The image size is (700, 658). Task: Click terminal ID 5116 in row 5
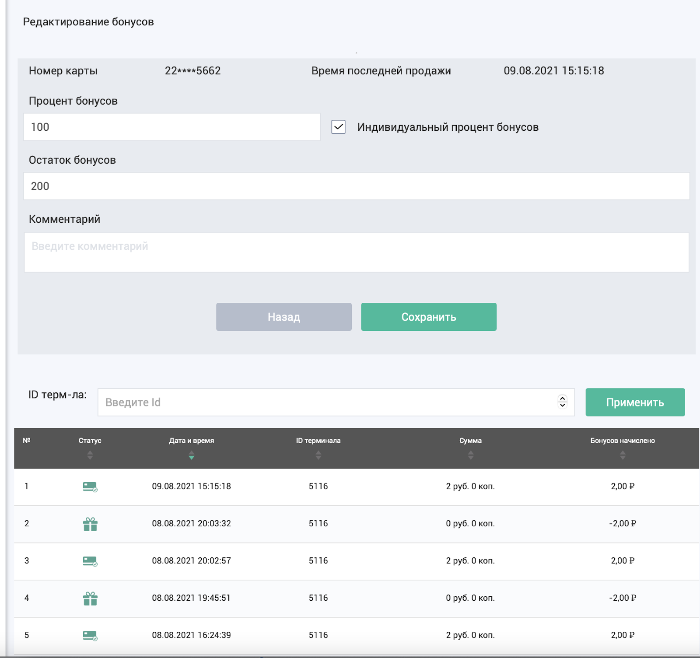click(318, 635)
